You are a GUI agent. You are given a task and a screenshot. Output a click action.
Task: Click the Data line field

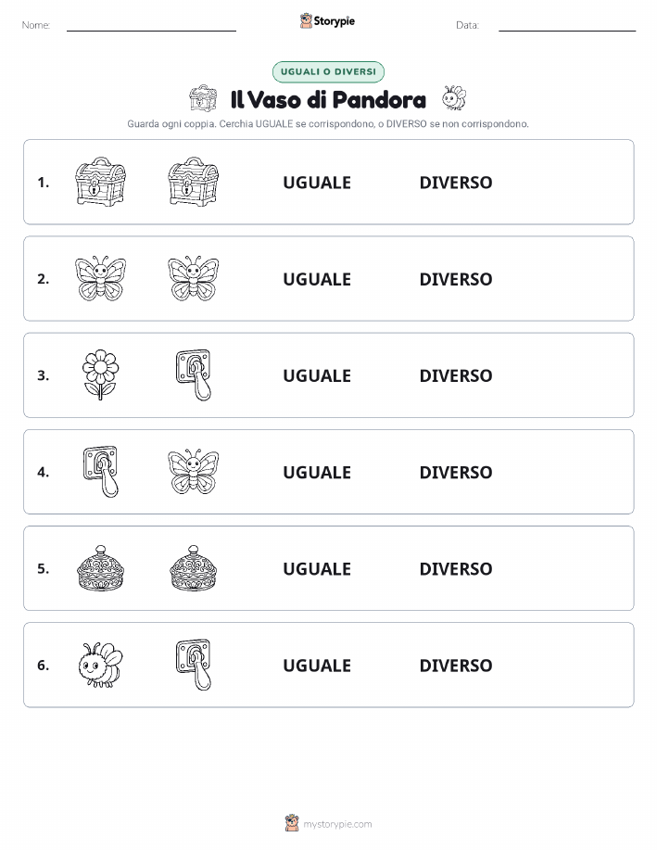(567, 25)
